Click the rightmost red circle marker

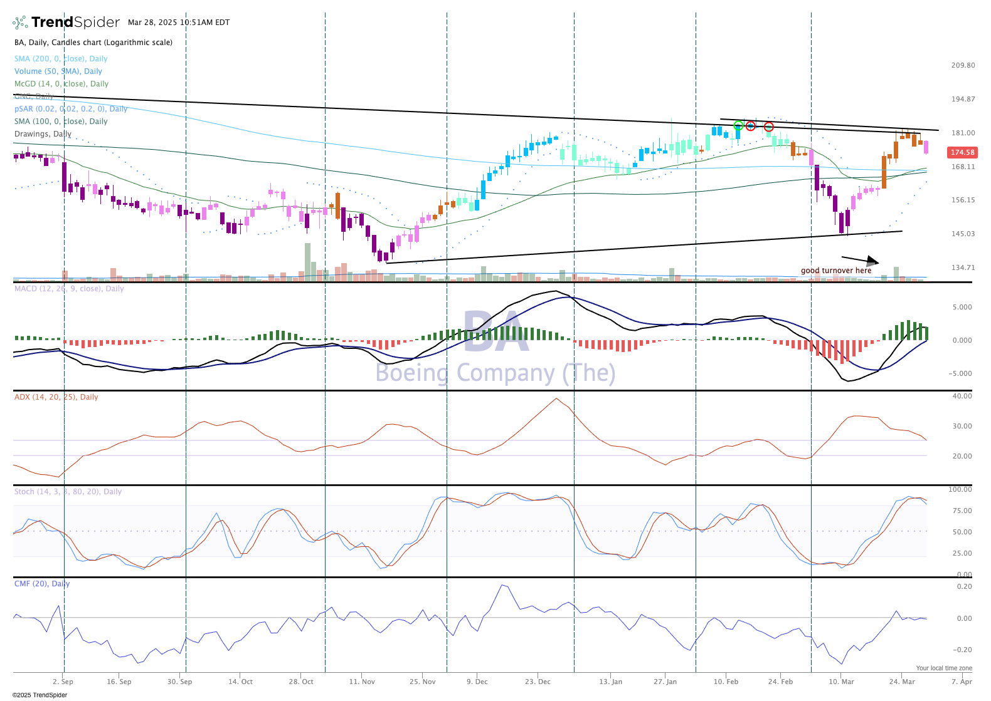(768, 127)
